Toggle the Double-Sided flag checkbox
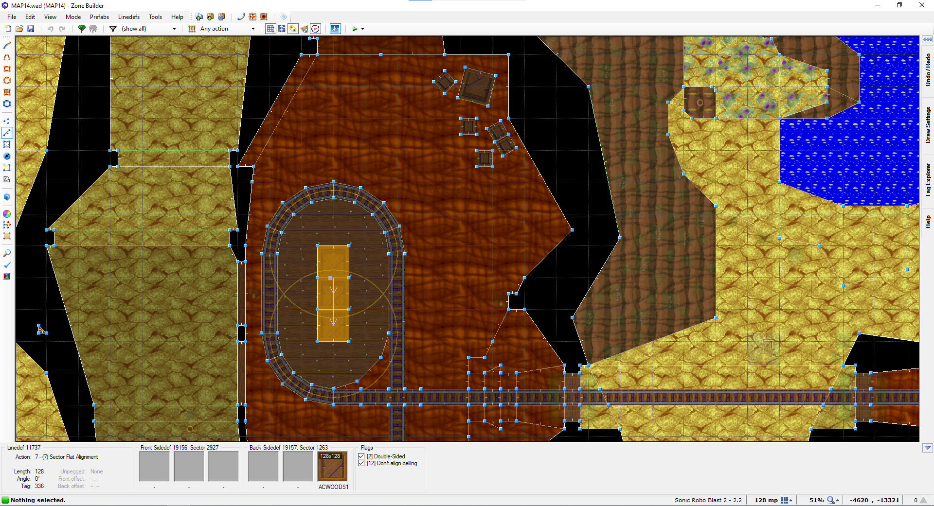 (361, 456)
